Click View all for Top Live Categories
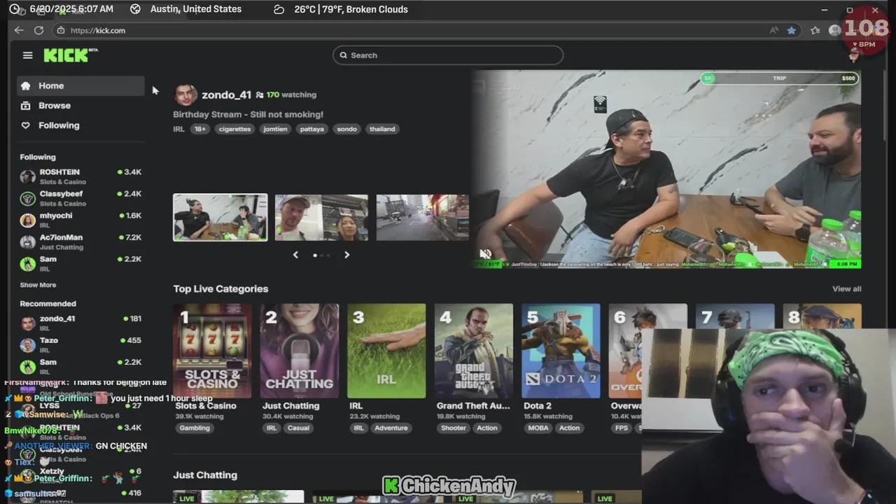 click(x=846, y=289)
